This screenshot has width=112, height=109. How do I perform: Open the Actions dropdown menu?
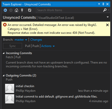click(48, 46)
